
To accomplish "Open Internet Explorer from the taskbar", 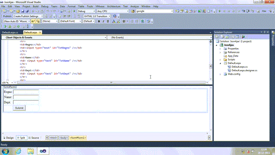I will click(18, 151).
